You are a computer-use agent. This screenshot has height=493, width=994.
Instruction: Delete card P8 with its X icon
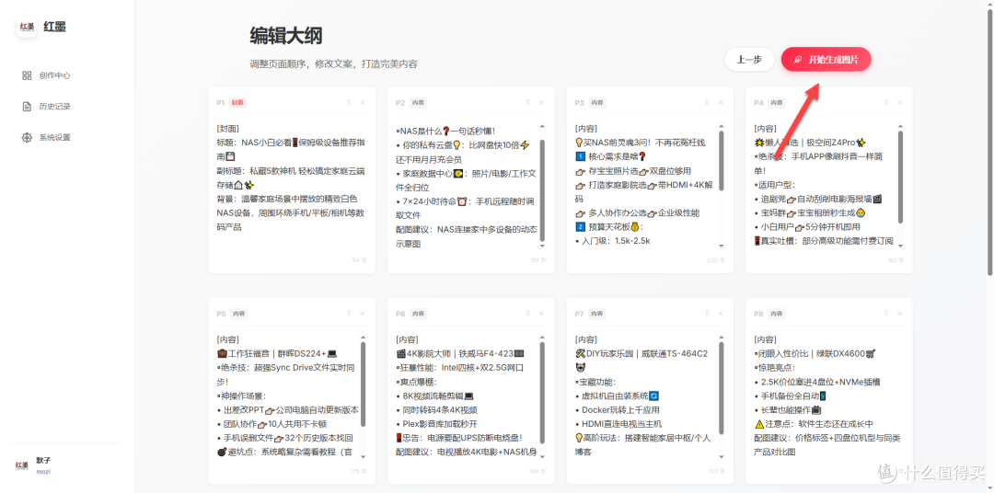tap(900, 313)
